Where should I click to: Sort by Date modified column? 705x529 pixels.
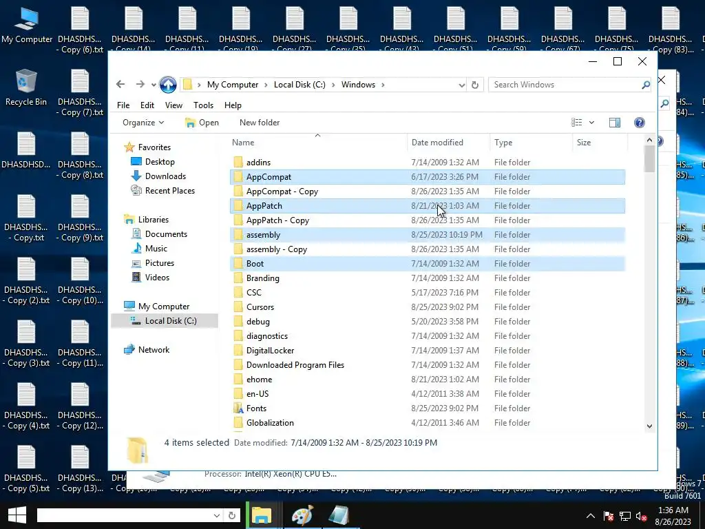pos(449,142)
